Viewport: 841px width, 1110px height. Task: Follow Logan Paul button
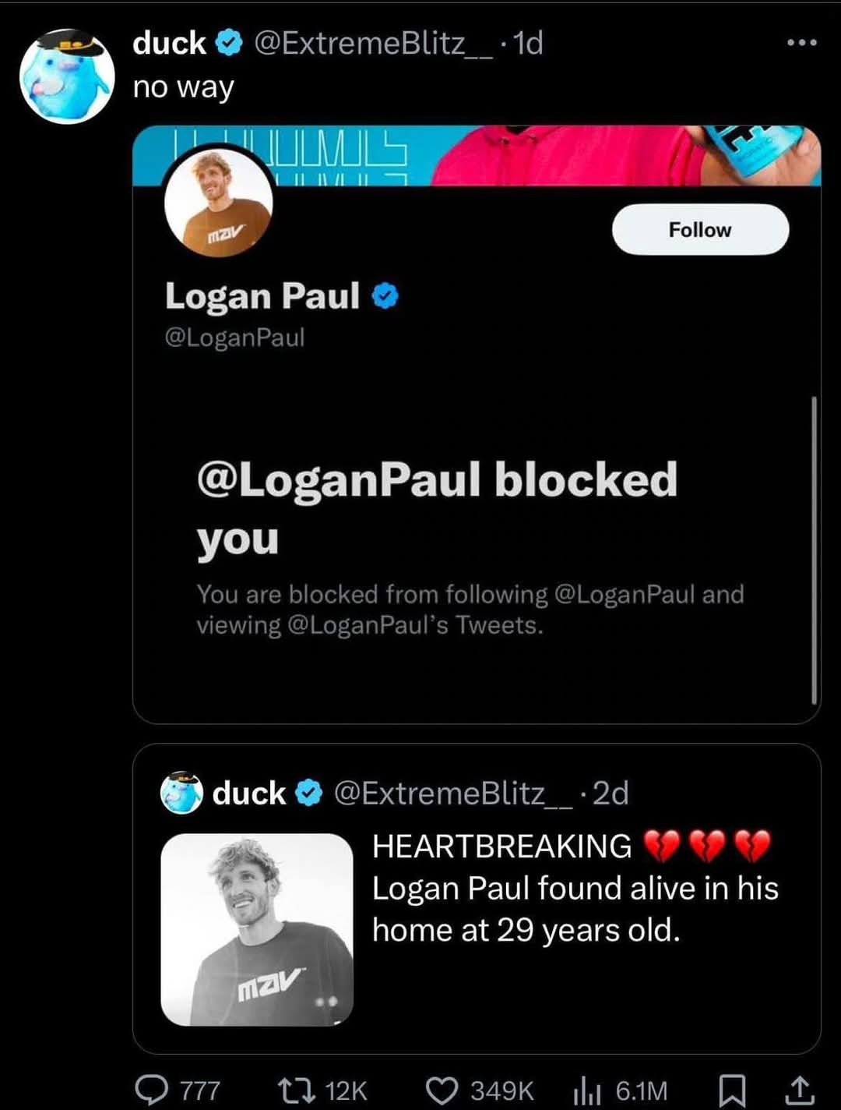click(700, 229)
